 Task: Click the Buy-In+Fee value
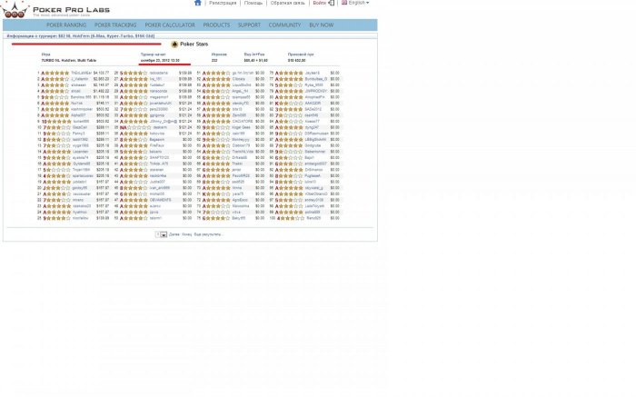[255, 61]
